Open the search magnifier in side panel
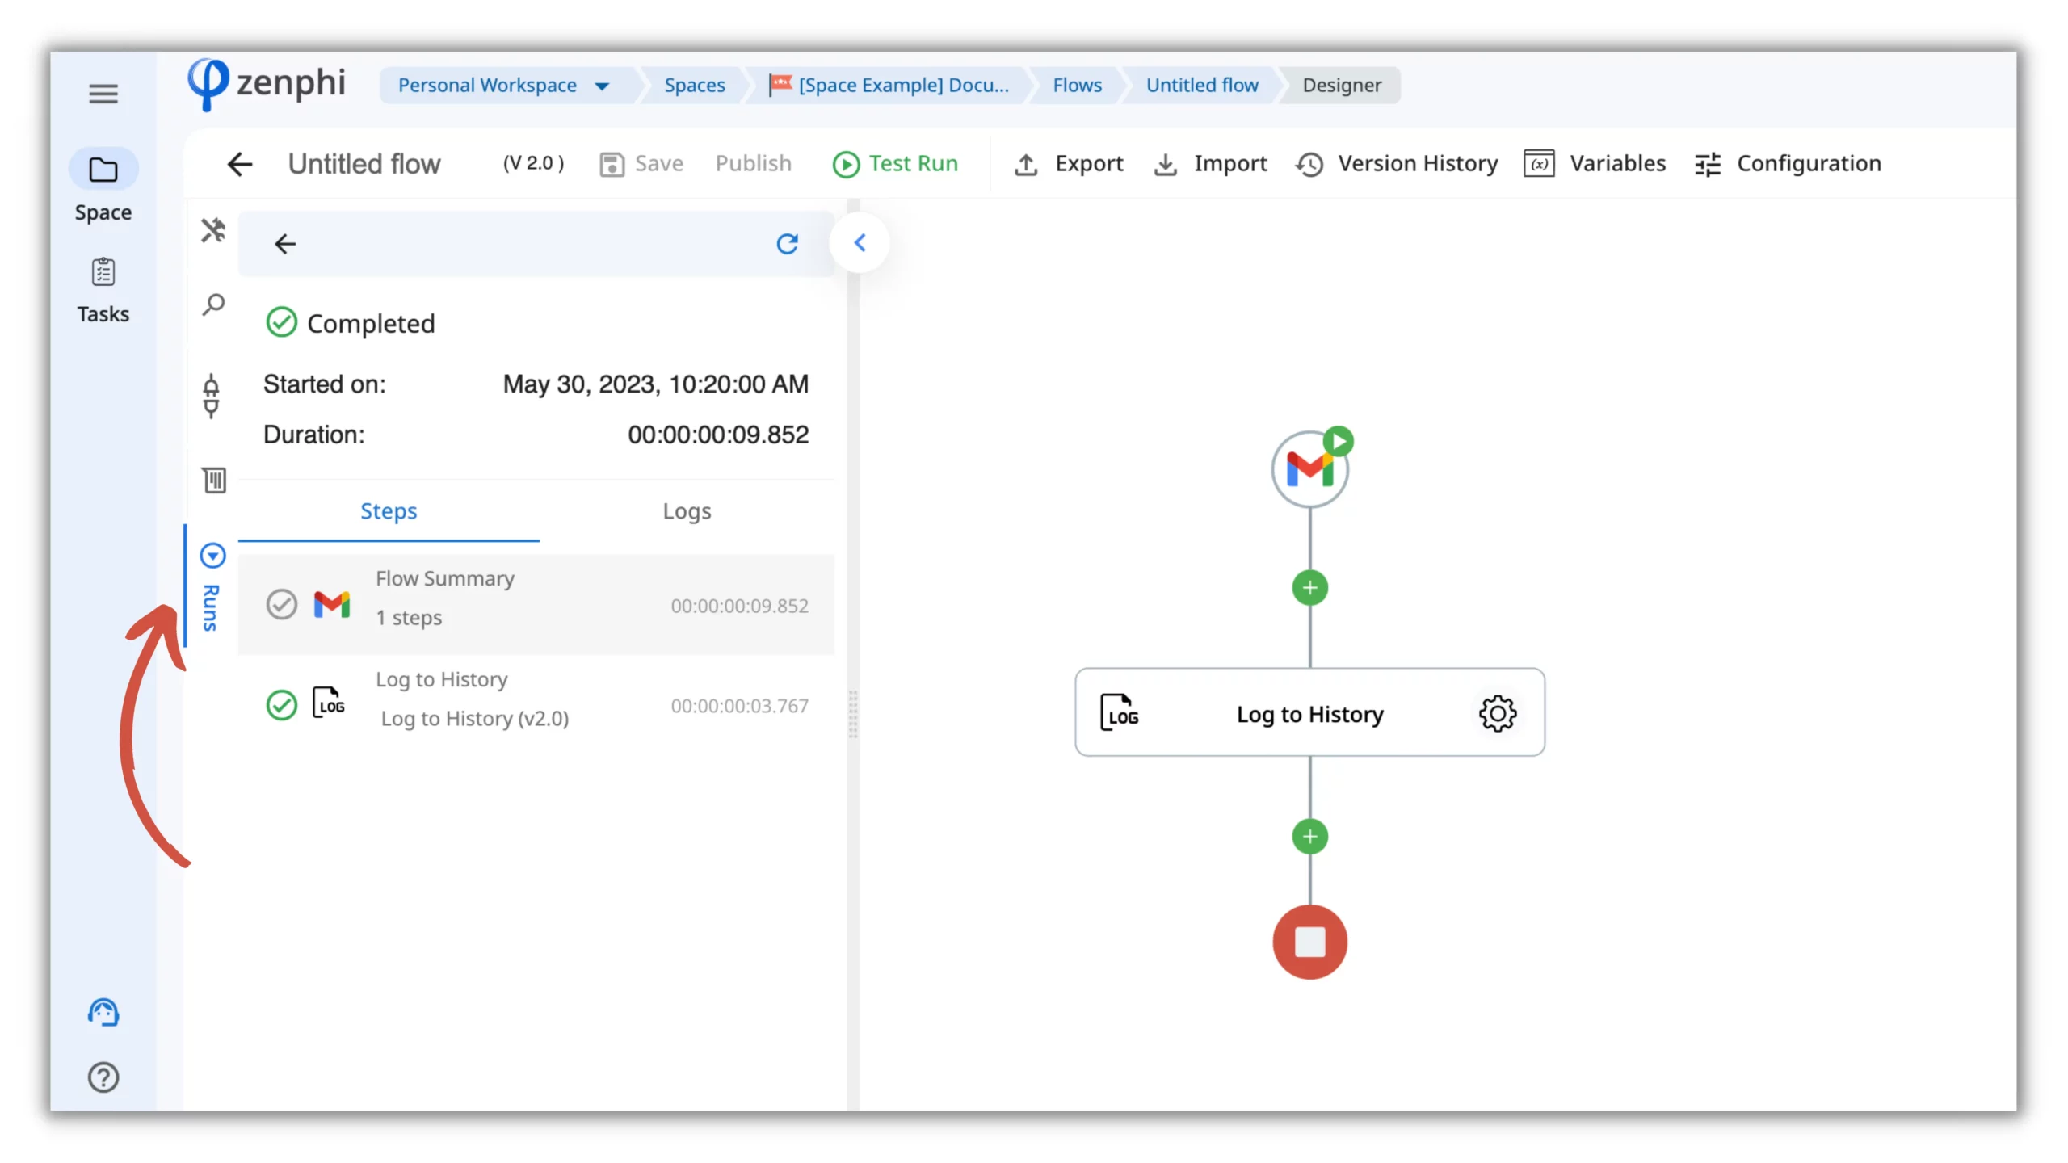Screen dimensions: 2068x1163 [213, 305]
